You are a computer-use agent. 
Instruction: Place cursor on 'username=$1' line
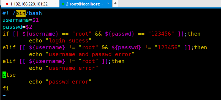(21, 20)
